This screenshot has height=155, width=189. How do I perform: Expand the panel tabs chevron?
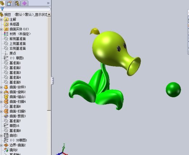click(48, 3)
